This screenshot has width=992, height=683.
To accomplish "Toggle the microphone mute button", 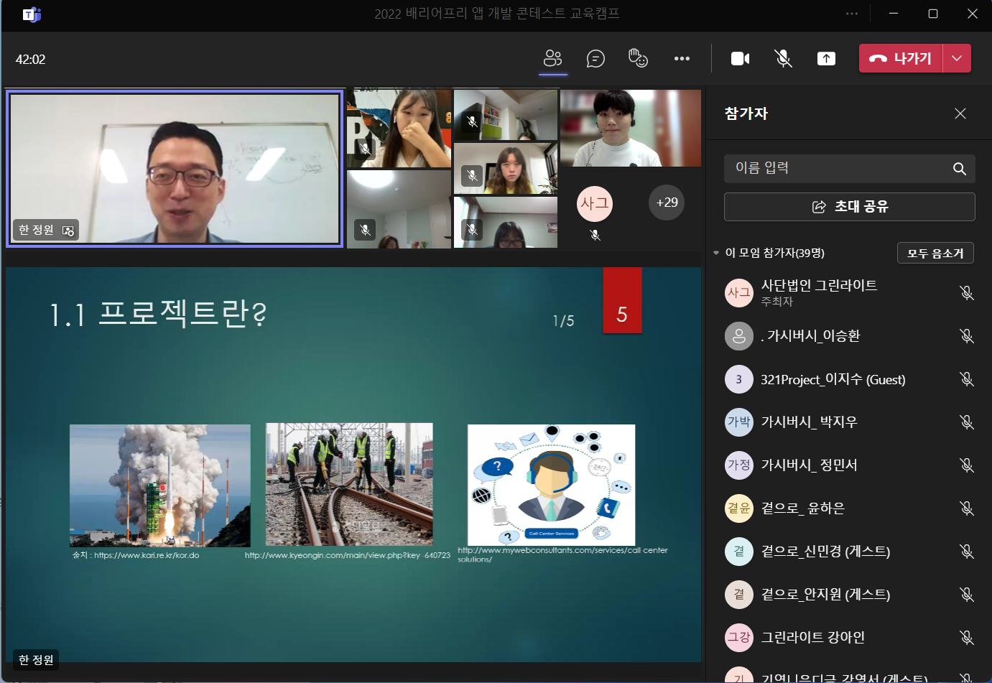I will click(783, 59).
